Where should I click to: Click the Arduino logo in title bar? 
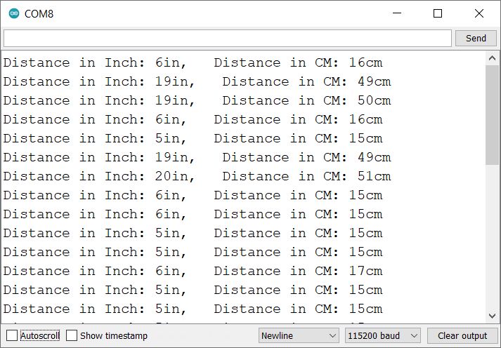(x=14, y=13)
